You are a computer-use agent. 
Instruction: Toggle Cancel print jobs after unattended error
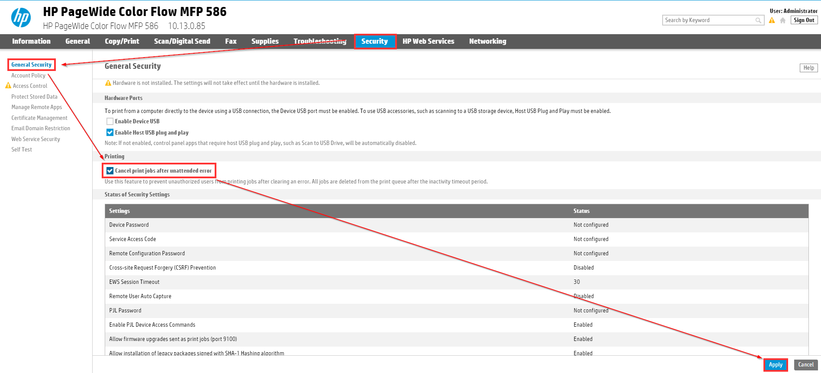point(110,171)
